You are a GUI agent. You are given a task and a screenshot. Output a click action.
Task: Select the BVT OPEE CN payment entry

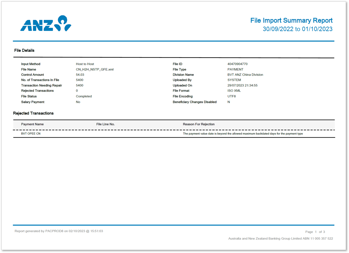31,133
